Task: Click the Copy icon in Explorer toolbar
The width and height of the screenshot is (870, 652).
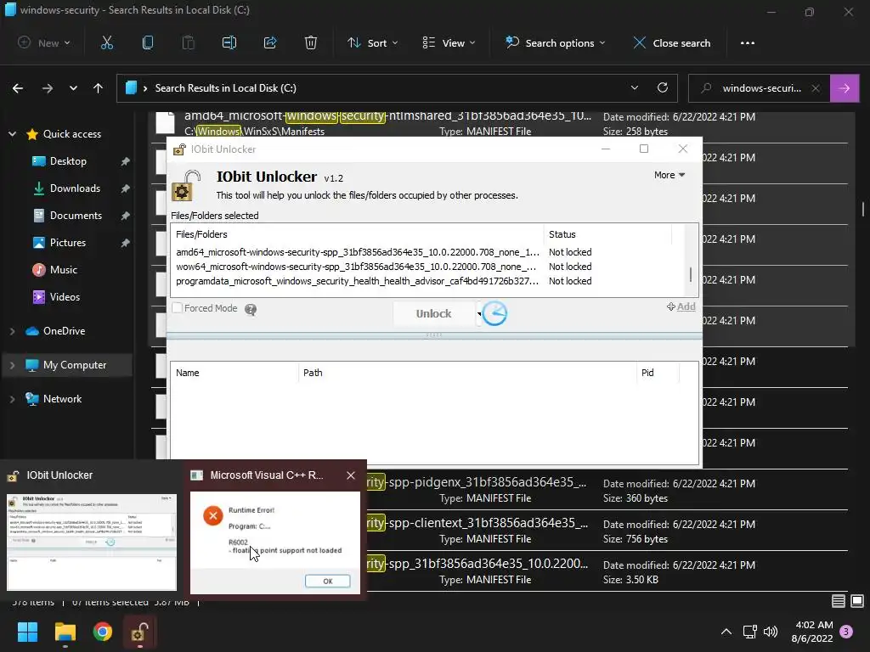Action: 148,42
